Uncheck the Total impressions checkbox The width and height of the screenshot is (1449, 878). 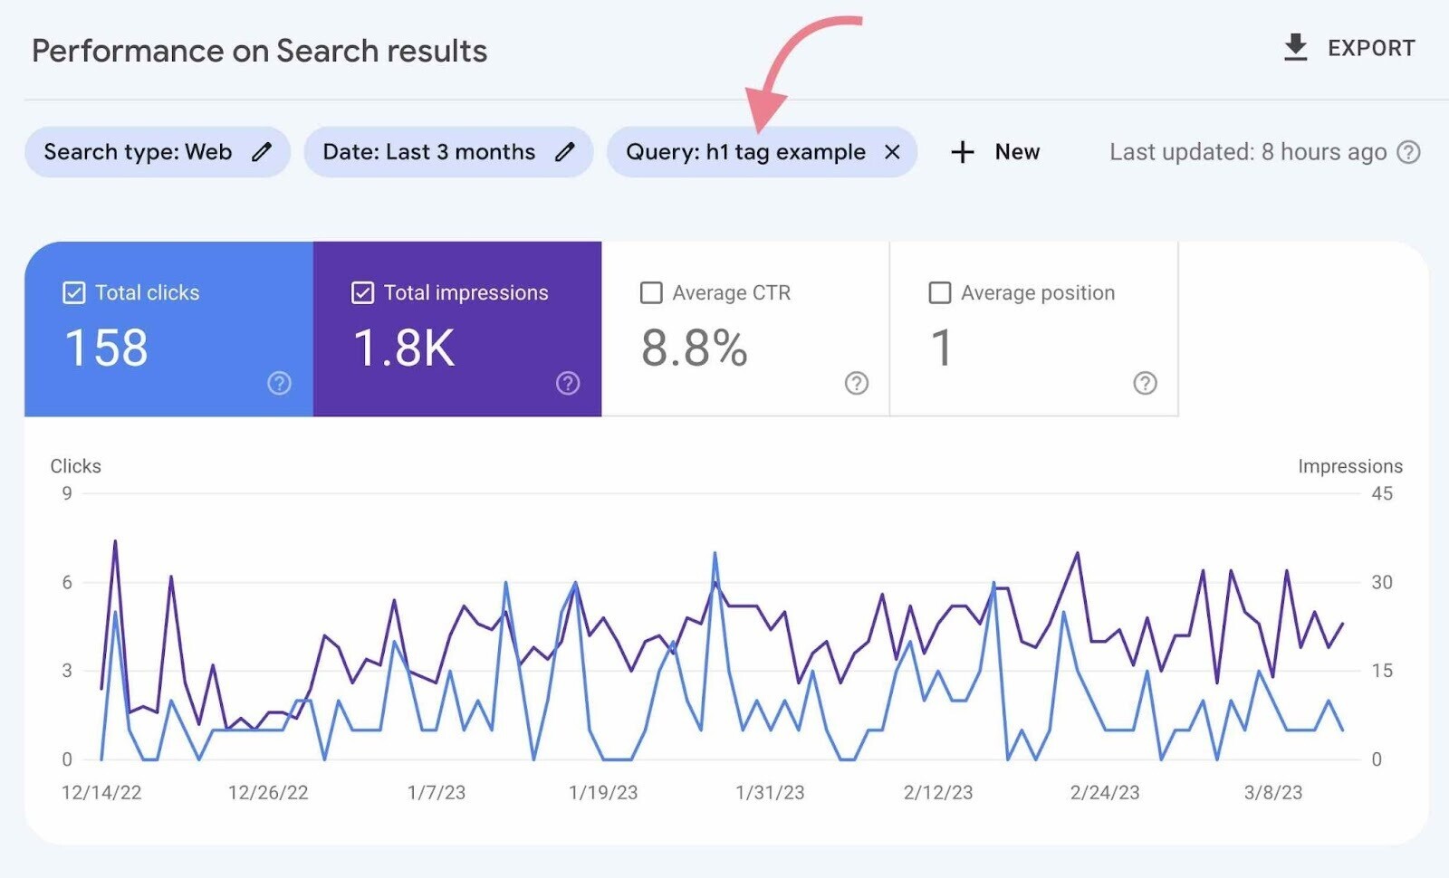pos(363,292)
